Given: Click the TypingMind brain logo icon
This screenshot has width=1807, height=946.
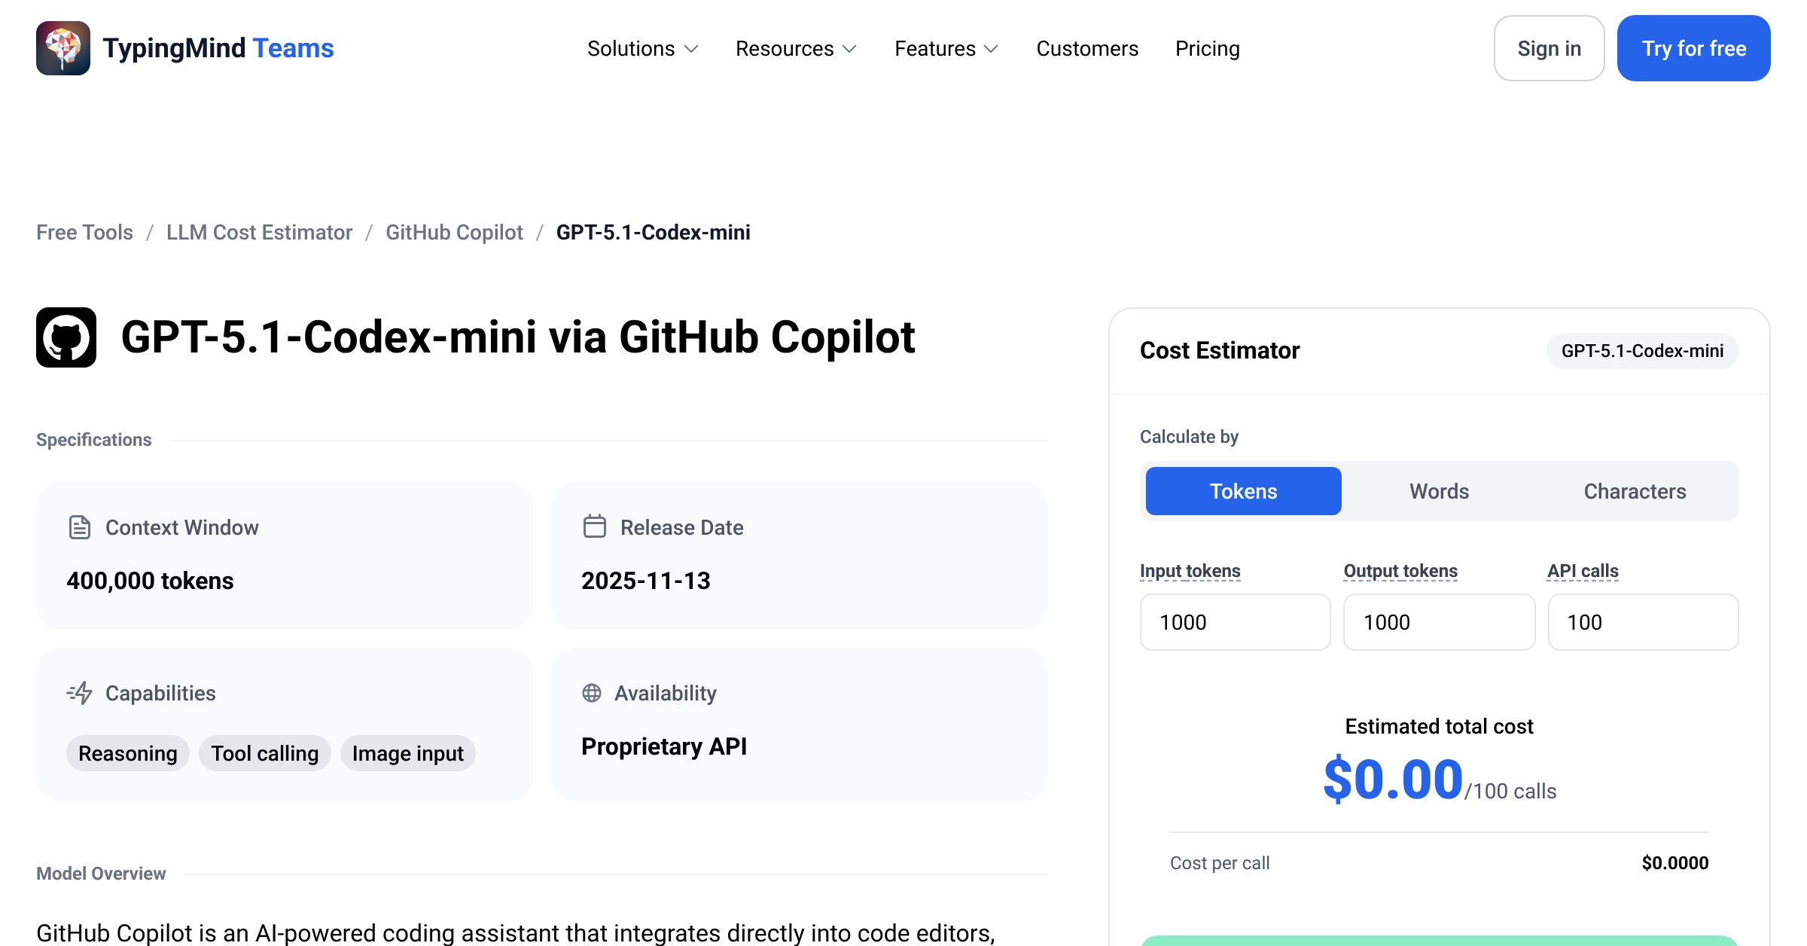Looking at the screenshot, I should [x=63, y=48].
